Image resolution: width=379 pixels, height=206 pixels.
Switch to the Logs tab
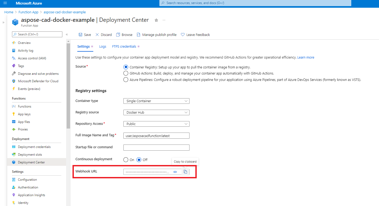pyautogui.click(x=103, y=47)
